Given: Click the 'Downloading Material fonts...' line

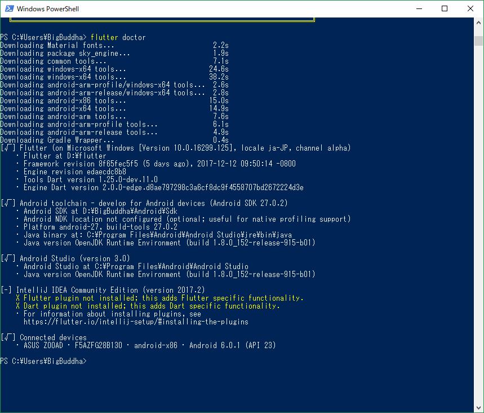Looking at the screenshot, I should pyautogui.click(x=114, y=46).
